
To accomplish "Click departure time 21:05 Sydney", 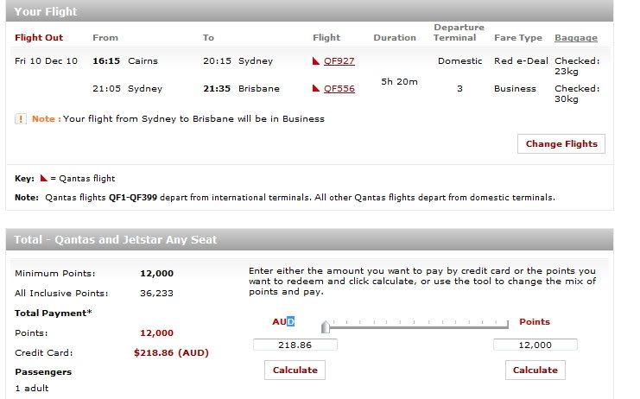I will pos(127,89).
